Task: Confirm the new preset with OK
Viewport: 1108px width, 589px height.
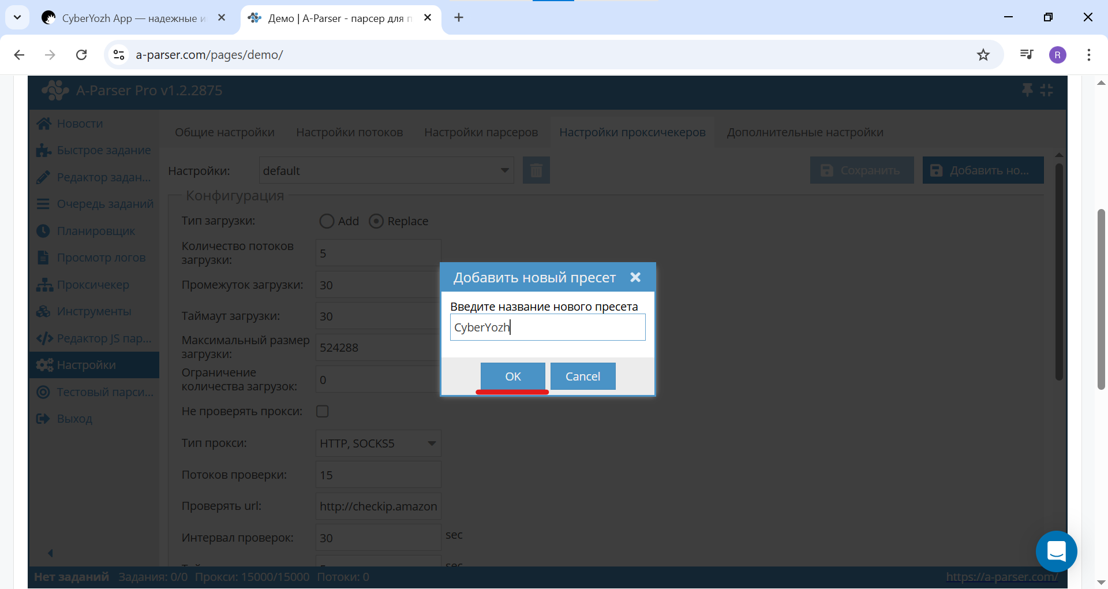Action: tap(512, 376)
